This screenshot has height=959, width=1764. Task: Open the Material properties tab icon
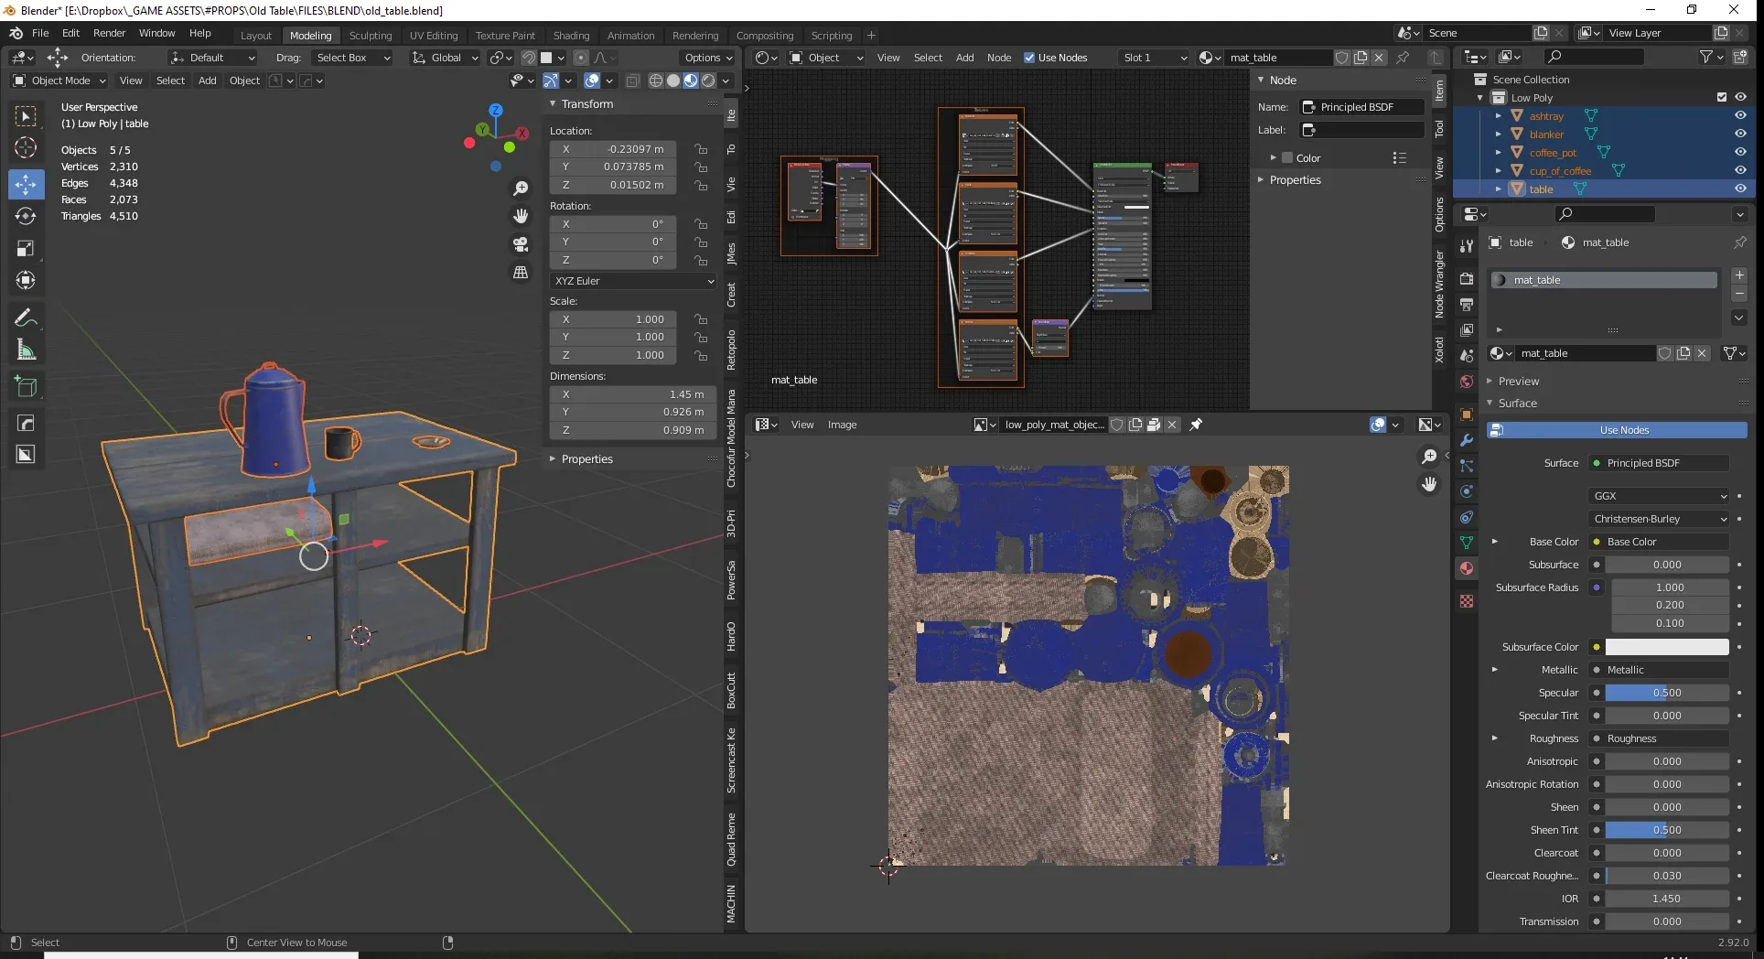(1467, 568)
